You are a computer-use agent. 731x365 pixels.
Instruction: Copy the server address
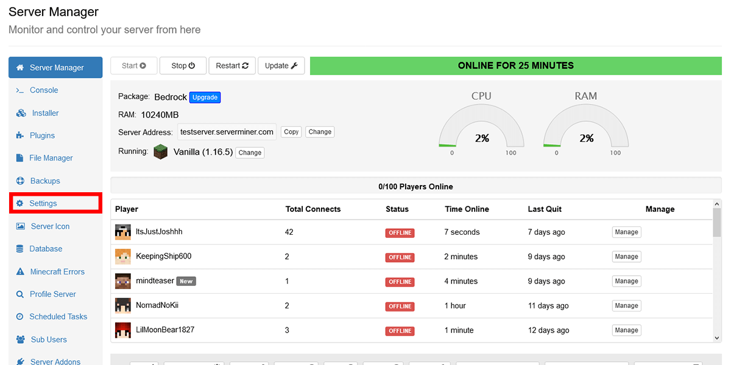click(x=291, y=132)
